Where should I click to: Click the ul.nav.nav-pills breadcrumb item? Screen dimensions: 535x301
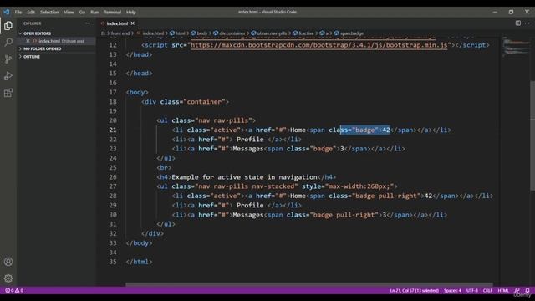click(269, 33)
